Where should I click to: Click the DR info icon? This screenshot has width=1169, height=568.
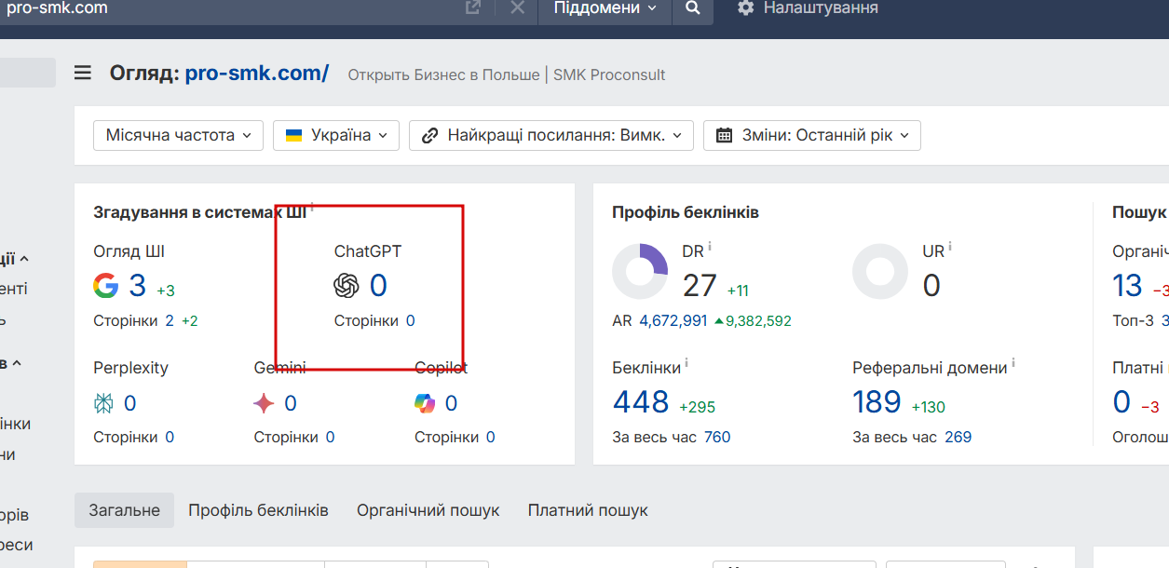point(710,247)
